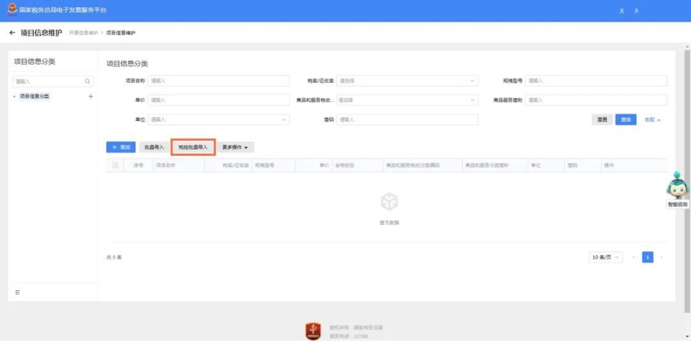Click the tax bureau emblem in the header

(12, 10)
